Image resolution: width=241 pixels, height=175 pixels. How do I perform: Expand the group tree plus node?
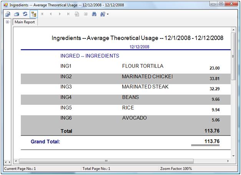pyautogui.click(x=7, y=22)
